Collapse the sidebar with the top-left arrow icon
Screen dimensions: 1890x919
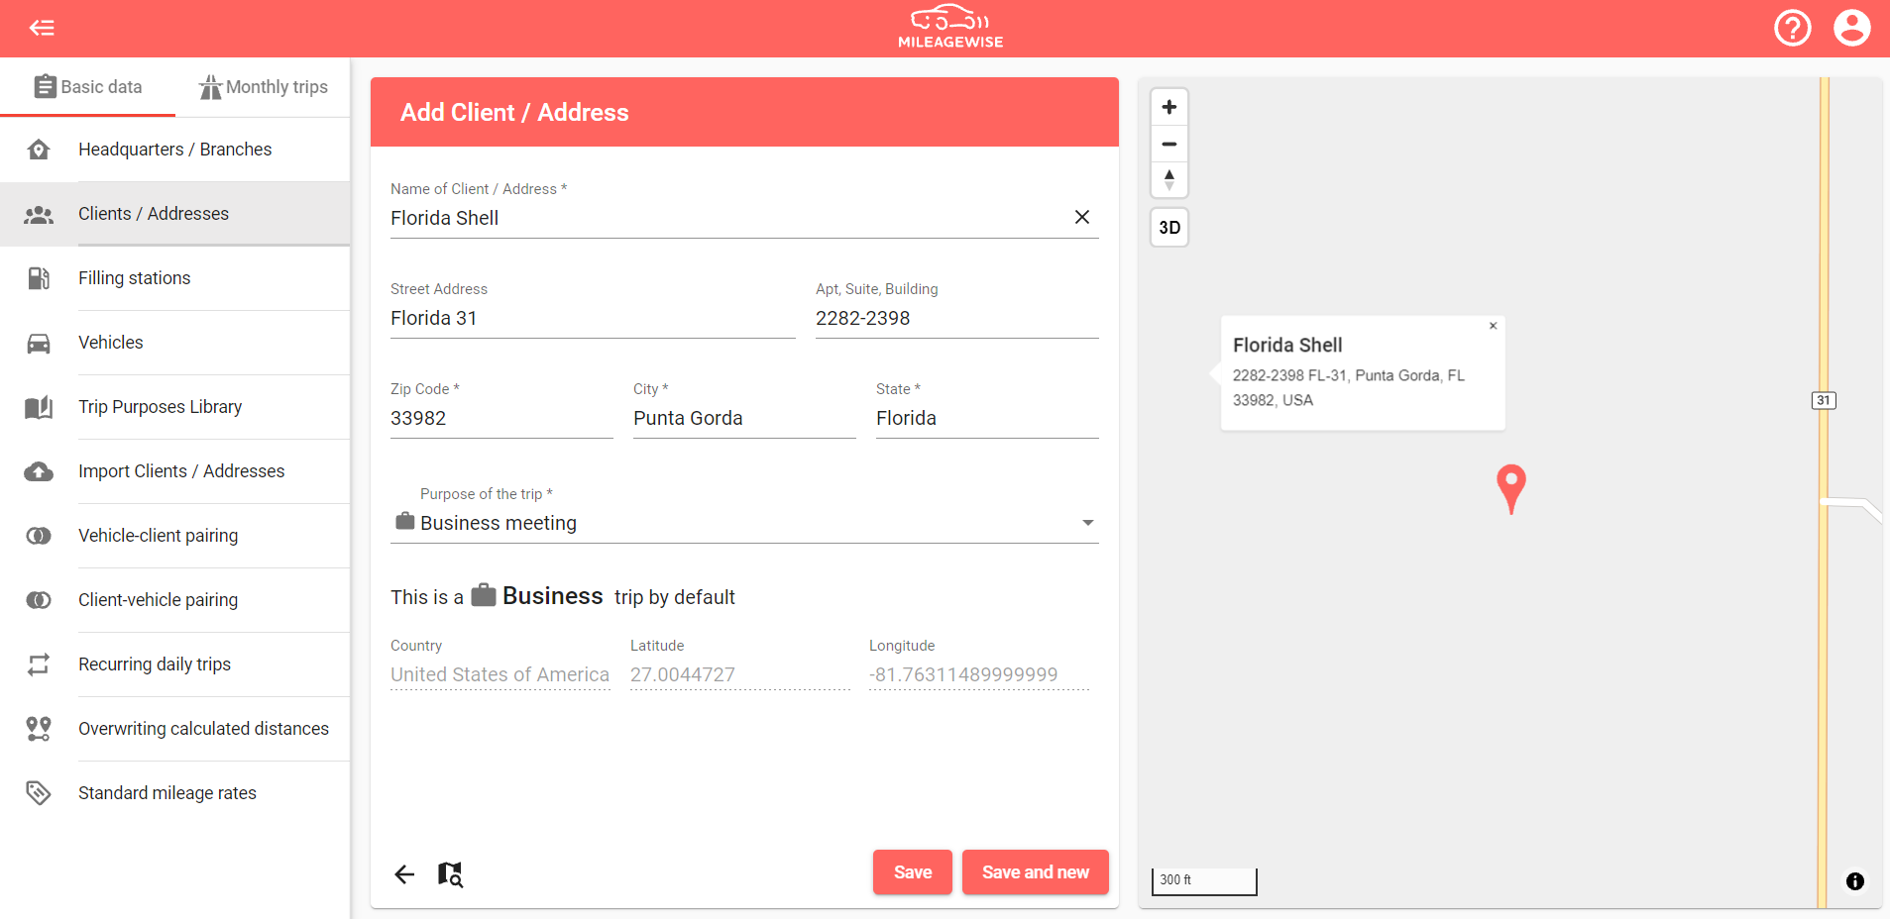42,28
